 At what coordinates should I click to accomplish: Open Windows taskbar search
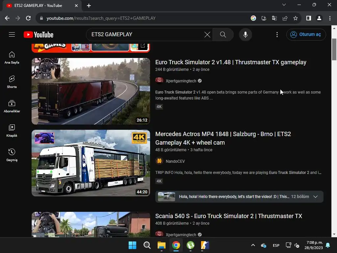[x=147, y=245]
